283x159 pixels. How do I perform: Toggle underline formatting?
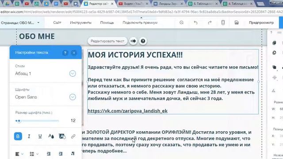point(40,136)
